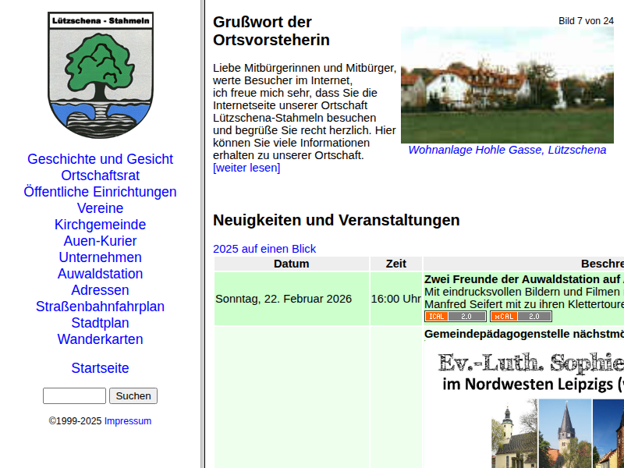Download the iCAL 2.0 calendar badge
Image resolution: width=624 pixels, height=468 pixels.
[x=455, y=317]
